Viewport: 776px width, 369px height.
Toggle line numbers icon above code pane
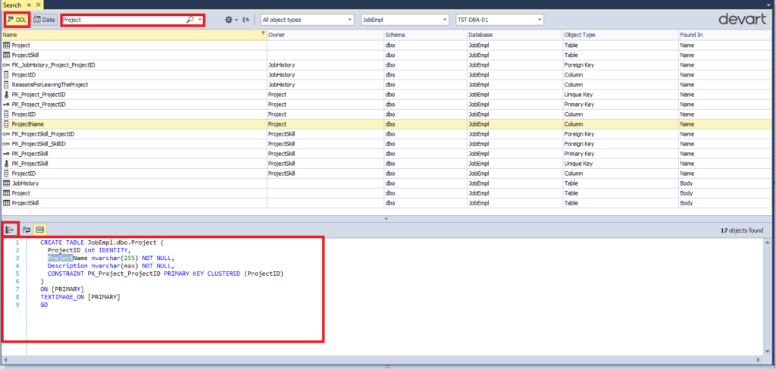click(41, 230)
